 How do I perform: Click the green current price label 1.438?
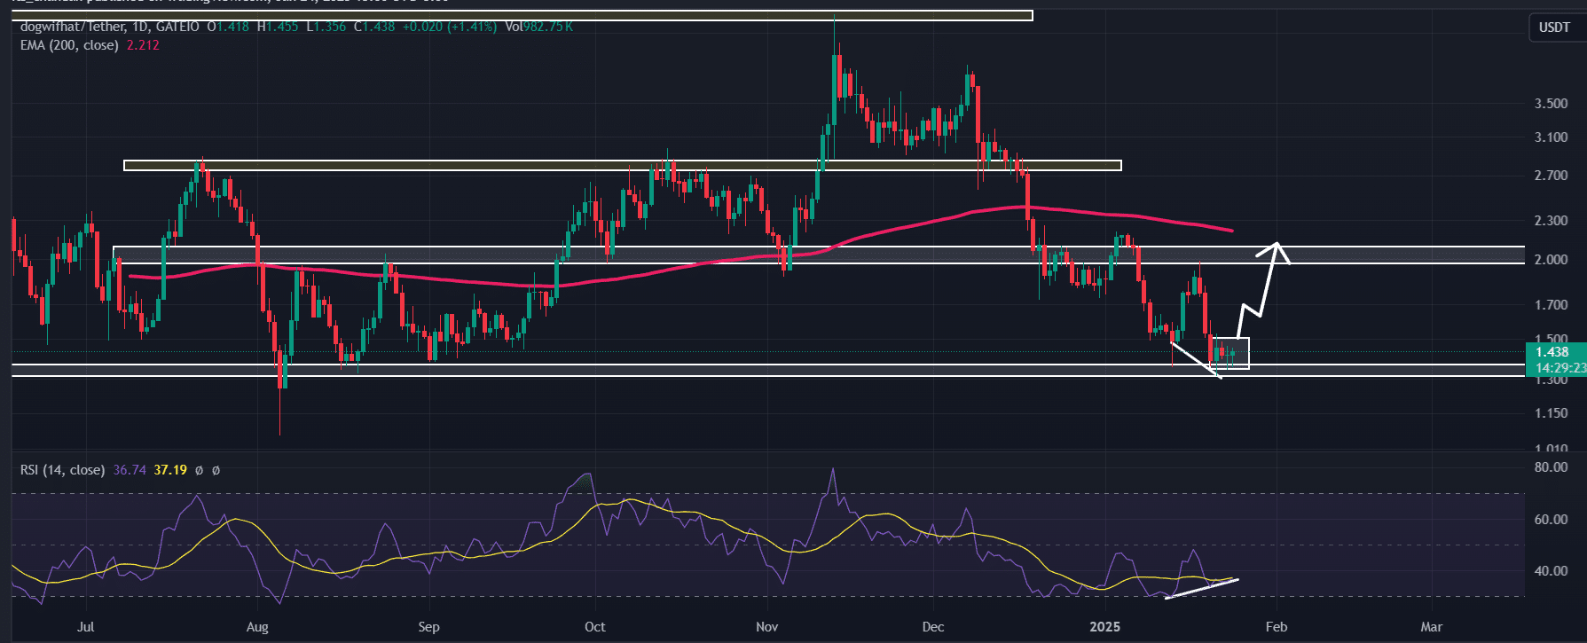[1552, 352]
